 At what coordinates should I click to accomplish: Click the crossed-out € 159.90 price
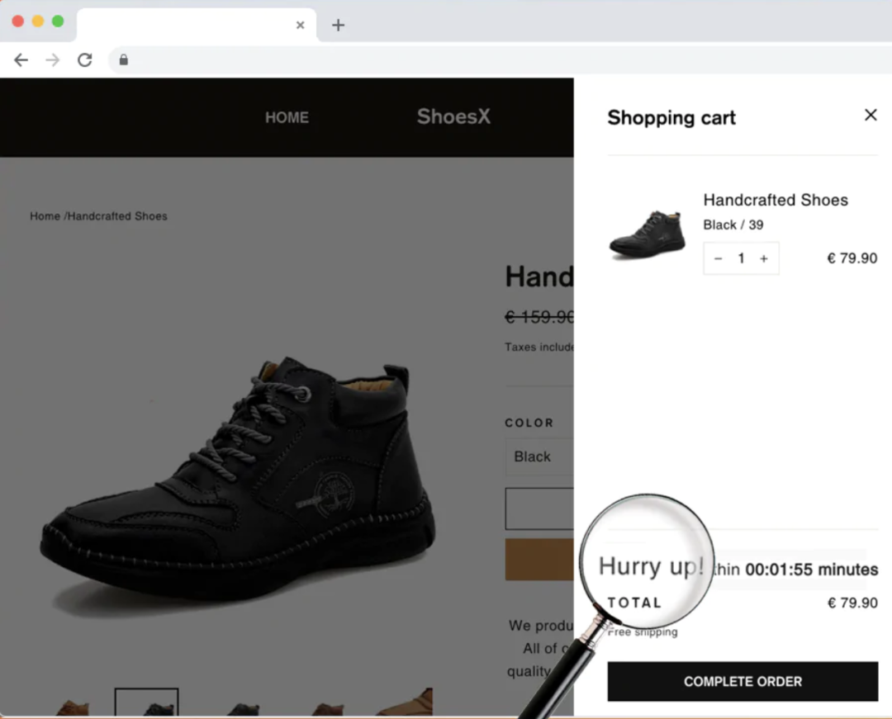tap(539, 317)
